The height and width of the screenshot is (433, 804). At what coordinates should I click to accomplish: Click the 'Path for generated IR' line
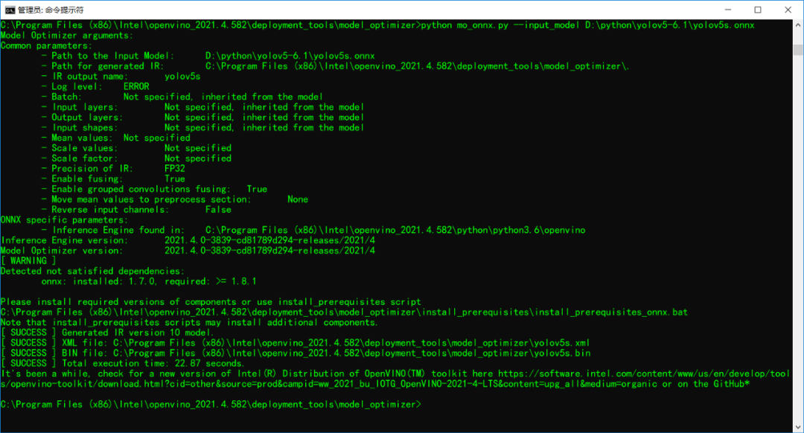tap(335, 66)
